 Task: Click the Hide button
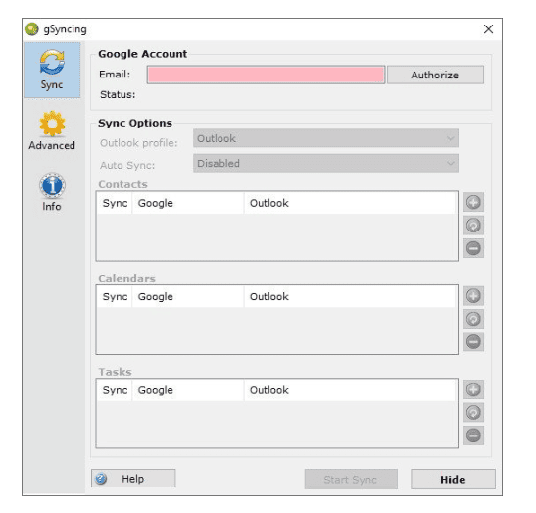tap(453, 479)
